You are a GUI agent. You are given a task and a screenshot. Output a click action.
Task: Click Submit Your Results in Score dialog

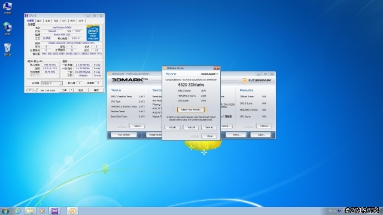tap(191, 110)
